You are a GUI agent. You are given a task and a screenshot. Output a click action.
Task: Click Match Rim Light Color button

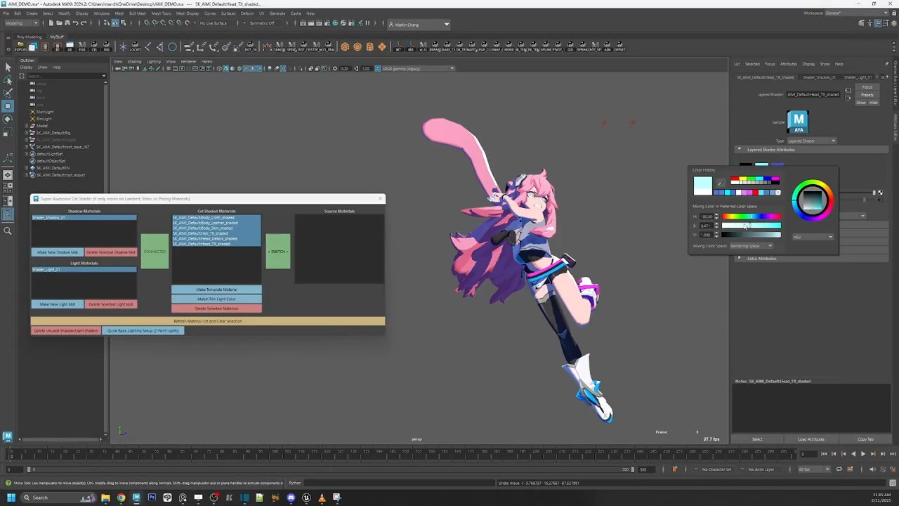216,299
